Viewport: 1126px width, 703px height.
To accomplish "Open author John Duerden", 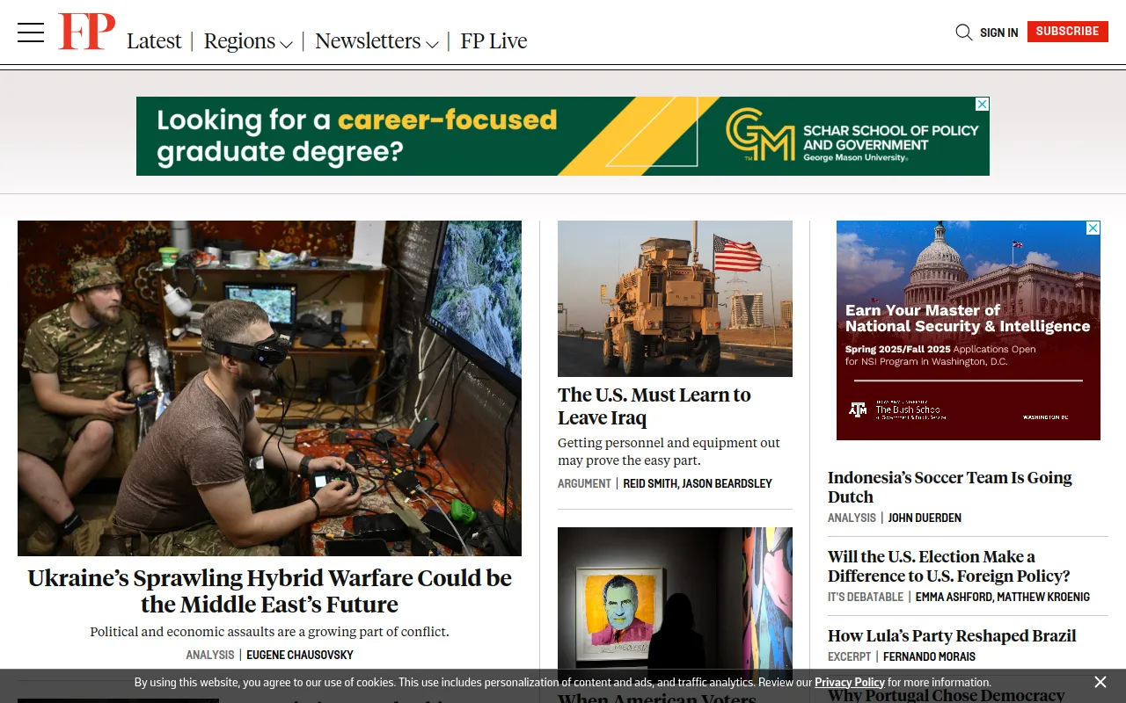I will 925,518.
